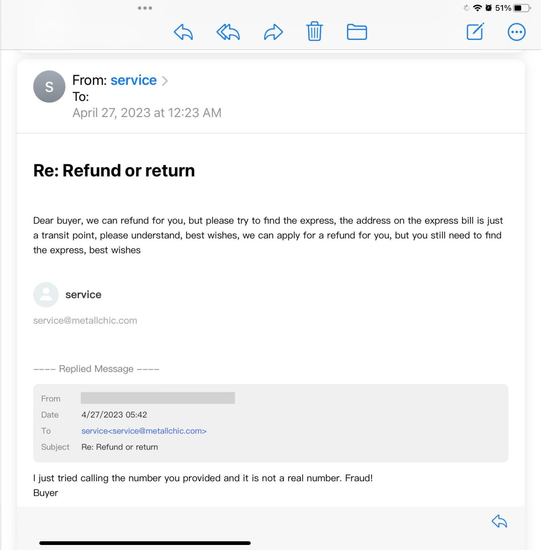
Task: Open the three-dot multitasking menu at the top
Action: point(145,8)
